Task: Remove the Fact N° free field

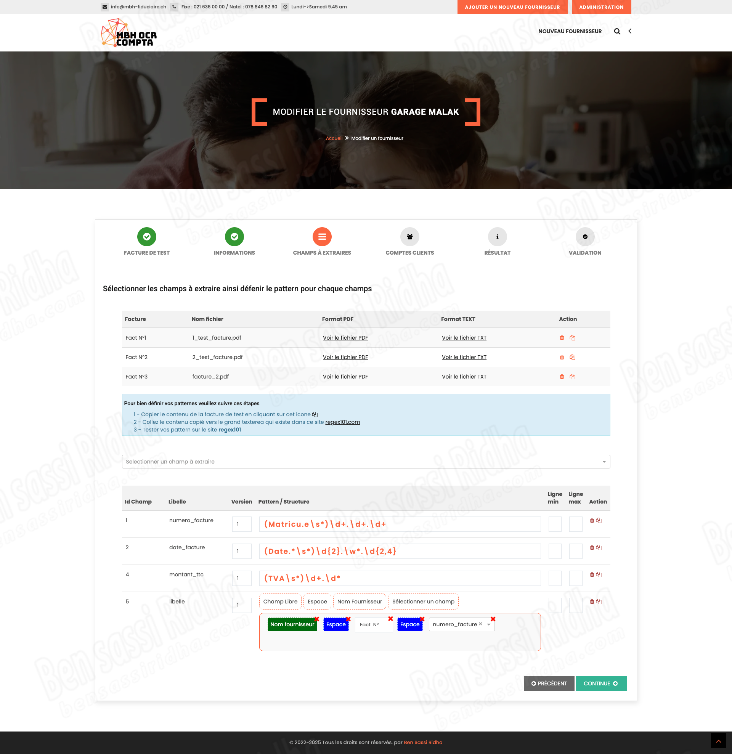Action: click(x=390, y=619)
